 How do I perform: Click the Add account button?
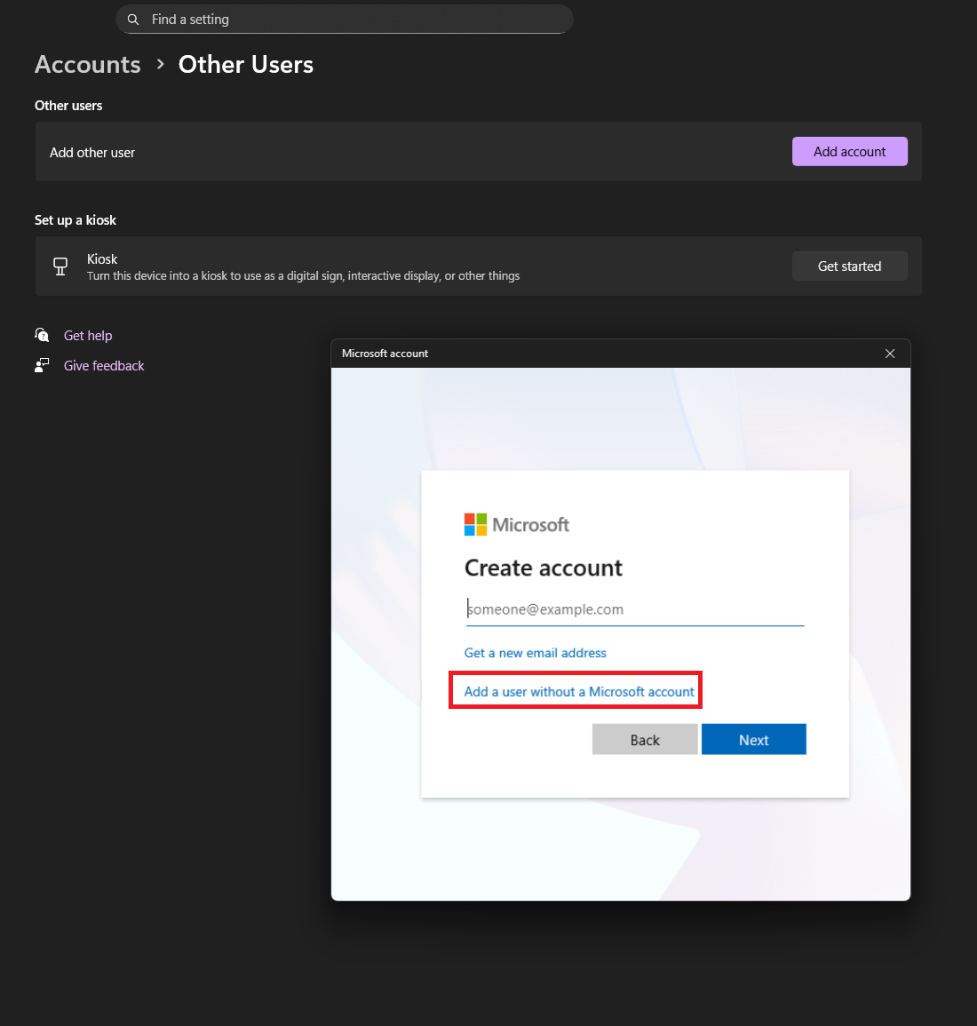click(x=849, y=152)
